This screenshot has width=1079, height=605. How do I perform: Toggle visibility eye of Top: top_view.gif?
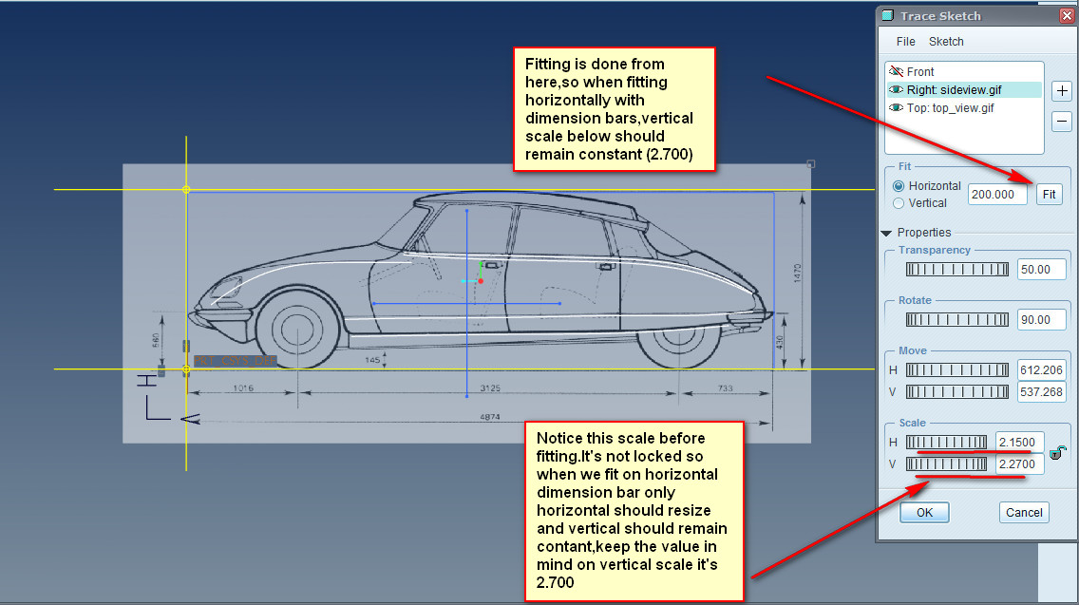pos(896,107)
